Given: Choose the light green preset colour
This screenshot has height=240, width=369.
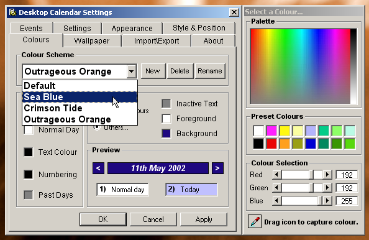Looking at the screenshot, I should 337,131.
